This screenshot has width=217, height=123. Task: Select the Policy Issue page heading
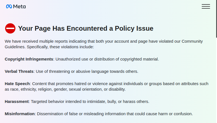coord(86,28)
